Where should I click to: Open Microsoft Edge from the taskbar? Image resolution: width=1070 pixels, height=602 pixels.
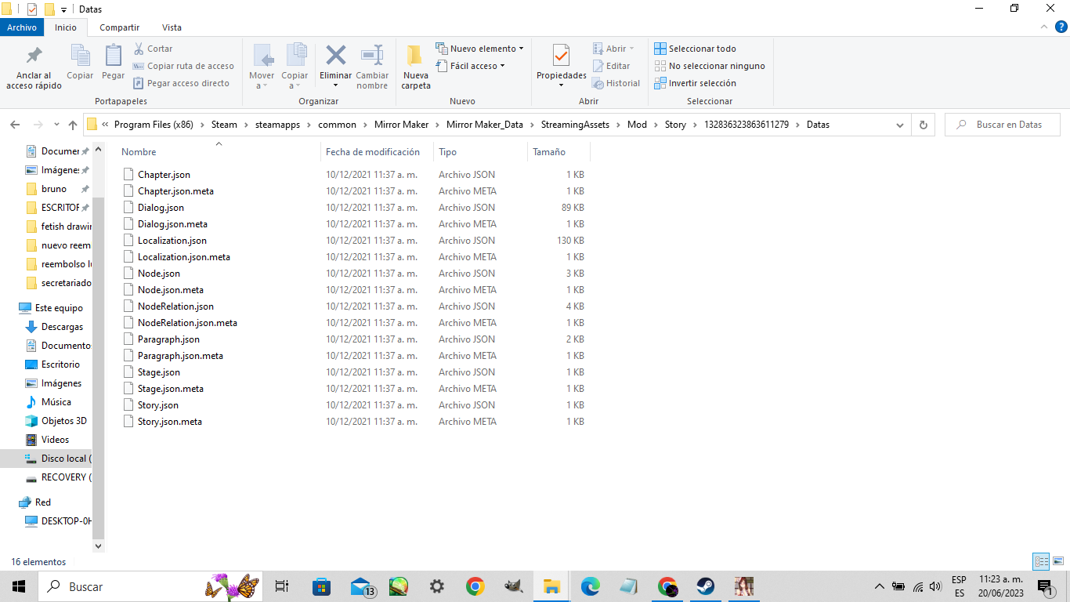(x=590, y=586)
